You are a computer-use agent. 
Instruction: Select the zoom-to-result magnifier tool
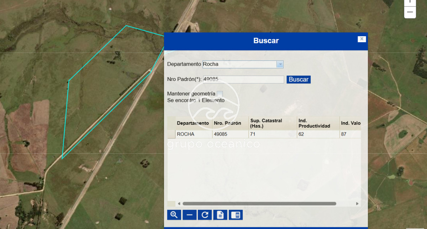[x=174, y=215]
